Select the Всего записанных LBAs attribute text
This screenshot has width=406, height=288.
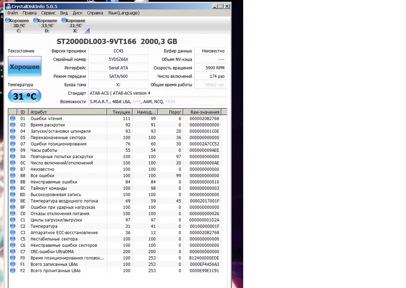coord(54,264)
